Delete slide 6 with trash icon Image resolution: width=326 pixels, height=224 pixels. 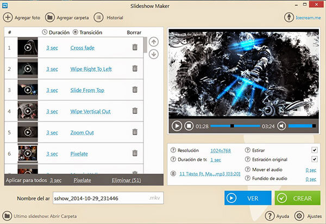pos(135,153)
